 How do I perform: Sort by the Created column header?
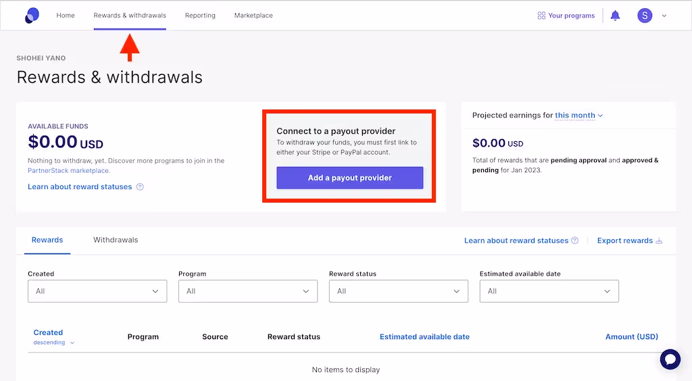(x=48, y=332)
